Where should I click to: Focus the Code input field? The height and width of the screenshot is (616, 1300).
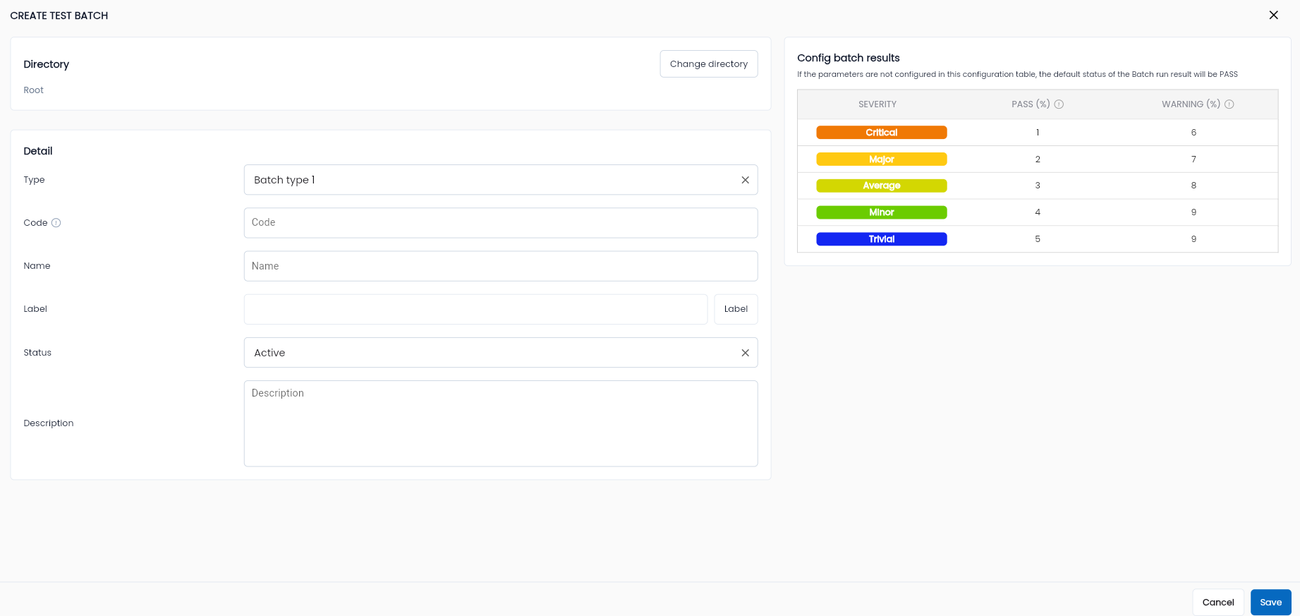point(501,223)
